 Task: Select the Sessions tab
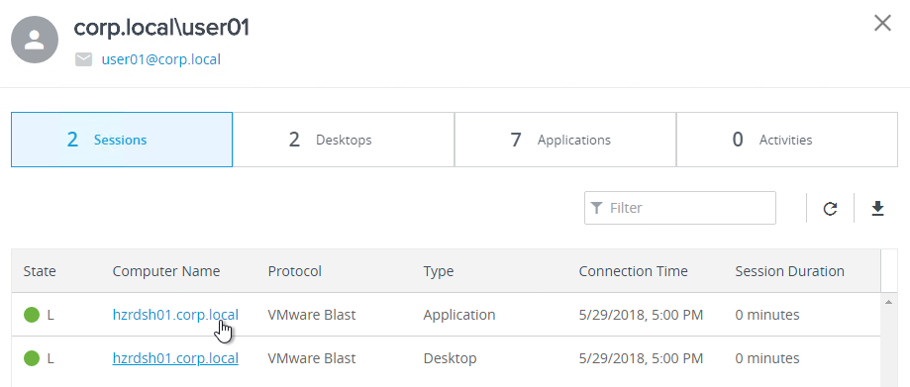[x=122, y=140]
